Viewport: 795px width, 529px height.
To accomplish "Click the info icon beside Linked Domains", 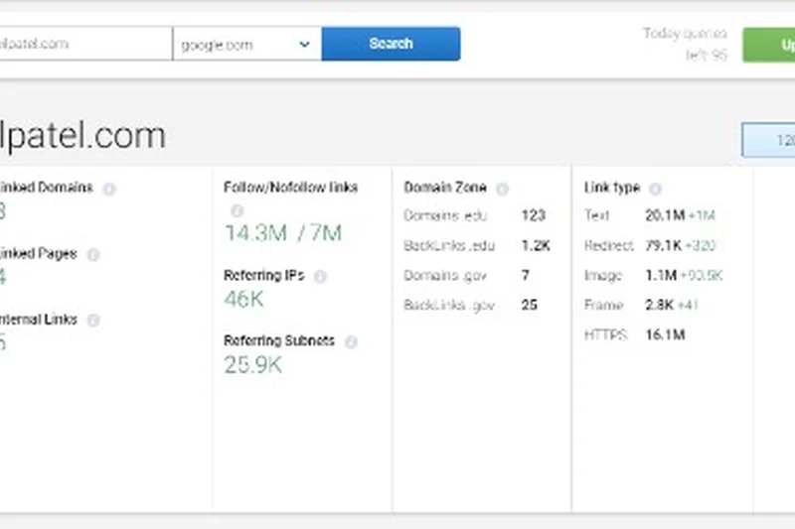I will pyautogui.click(x=109, y=189).
